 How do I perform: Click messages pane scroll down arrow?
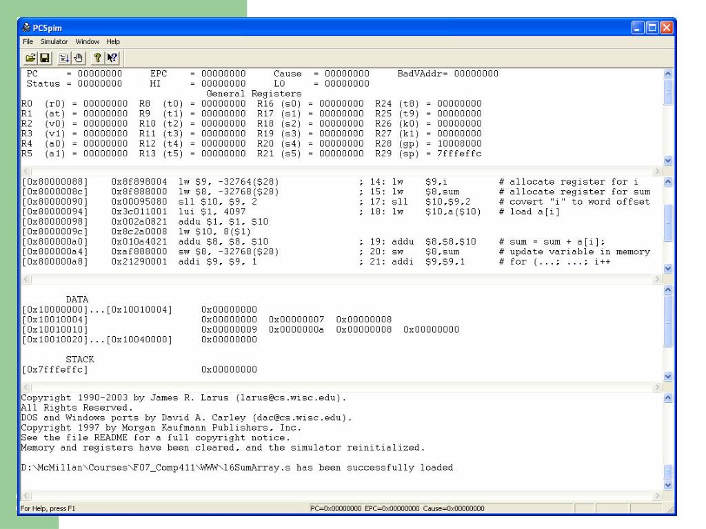[668, 486]
